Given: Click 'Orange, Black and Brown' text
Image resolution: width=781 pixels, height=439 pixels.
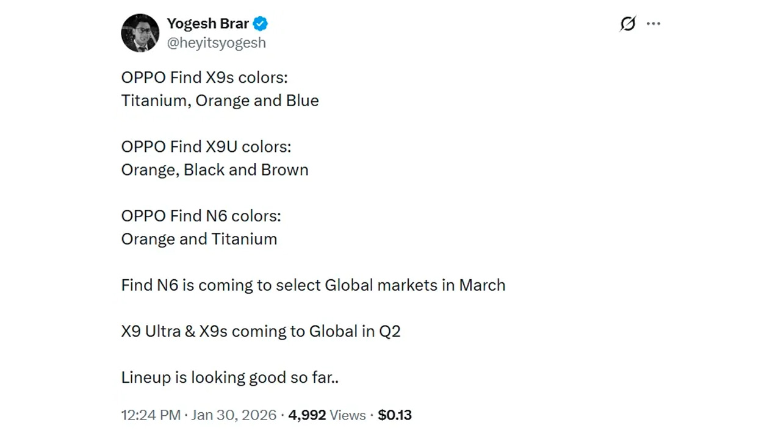Looking at the screenshot, I should (x=215, y=170).
